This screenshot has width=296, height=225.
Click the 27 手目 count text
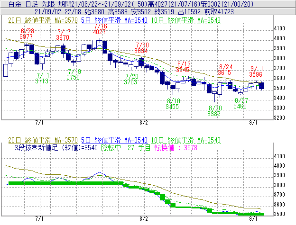click(139, 147)
